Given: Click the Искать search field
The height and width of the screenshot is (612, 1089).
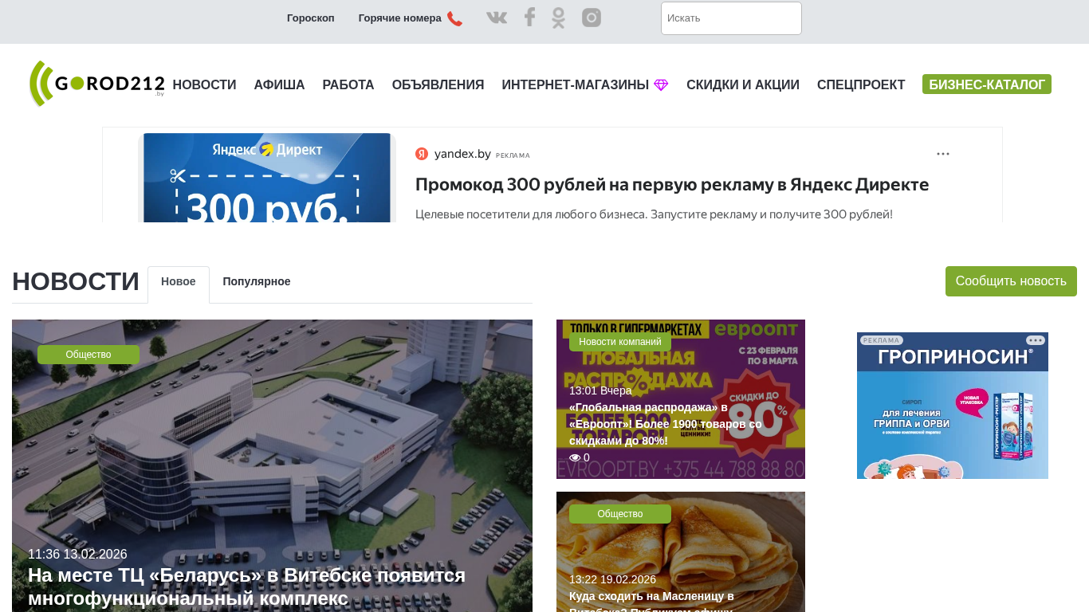Looking at the screenshot, I should [731, 18].
